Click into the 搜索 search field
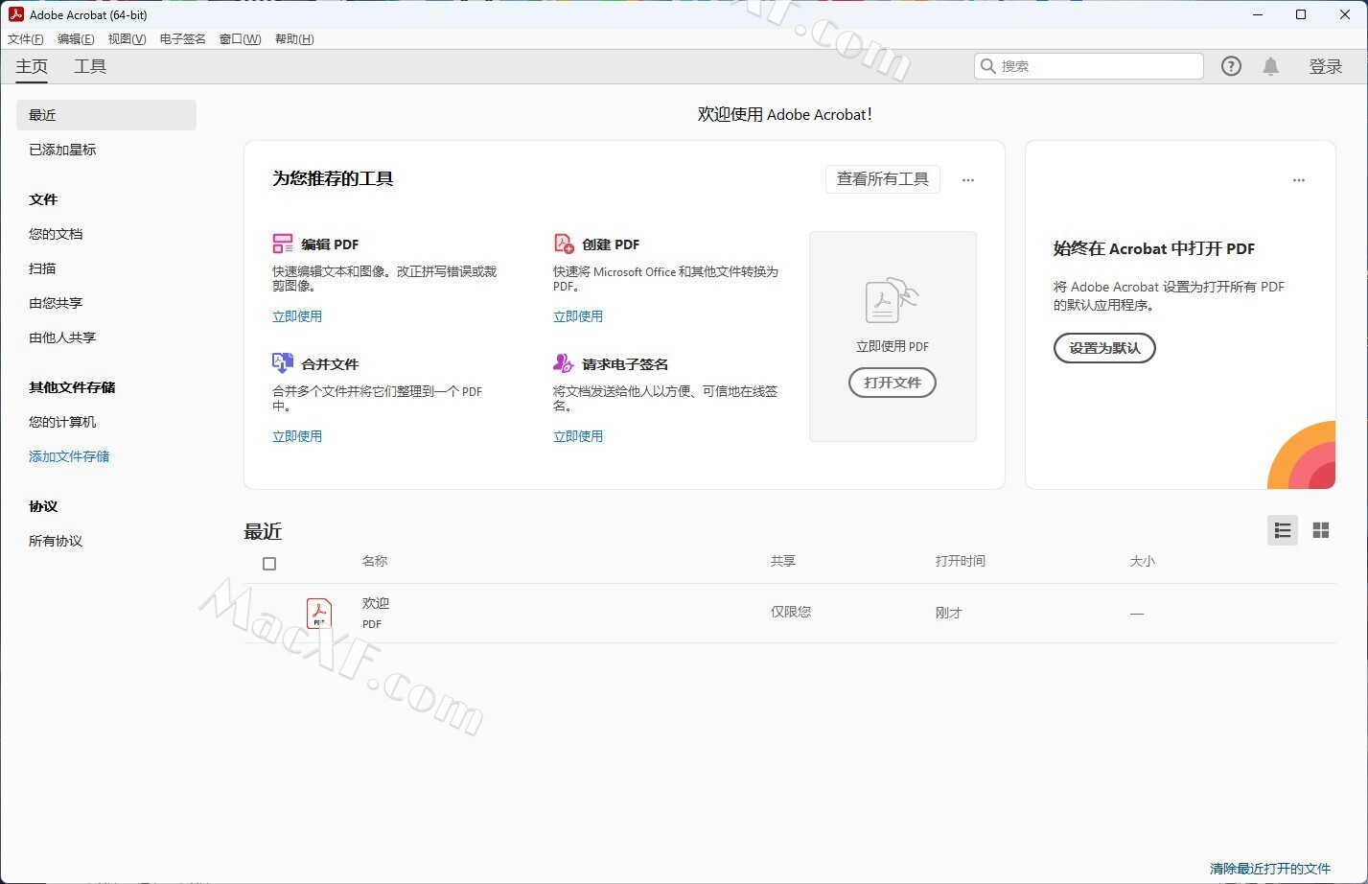Screen dimensions: 1368x884 tap(1088, 66)
